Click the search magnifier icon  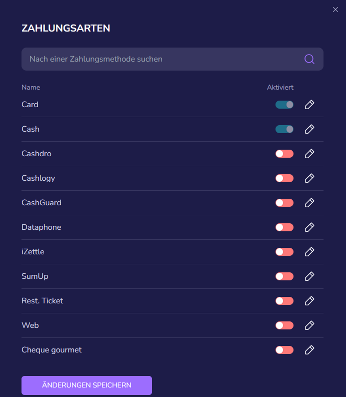coord(309,59)
